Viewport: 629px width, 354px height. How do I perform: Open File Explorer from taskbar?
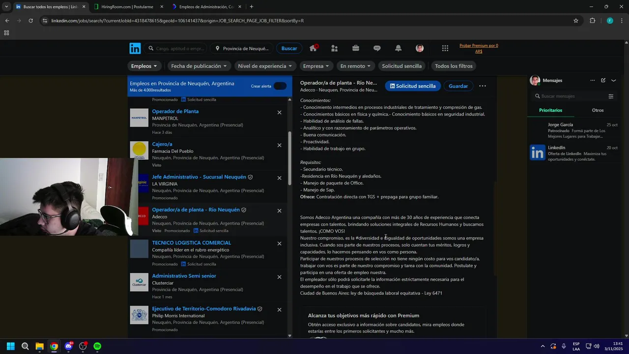coord(39,346)
